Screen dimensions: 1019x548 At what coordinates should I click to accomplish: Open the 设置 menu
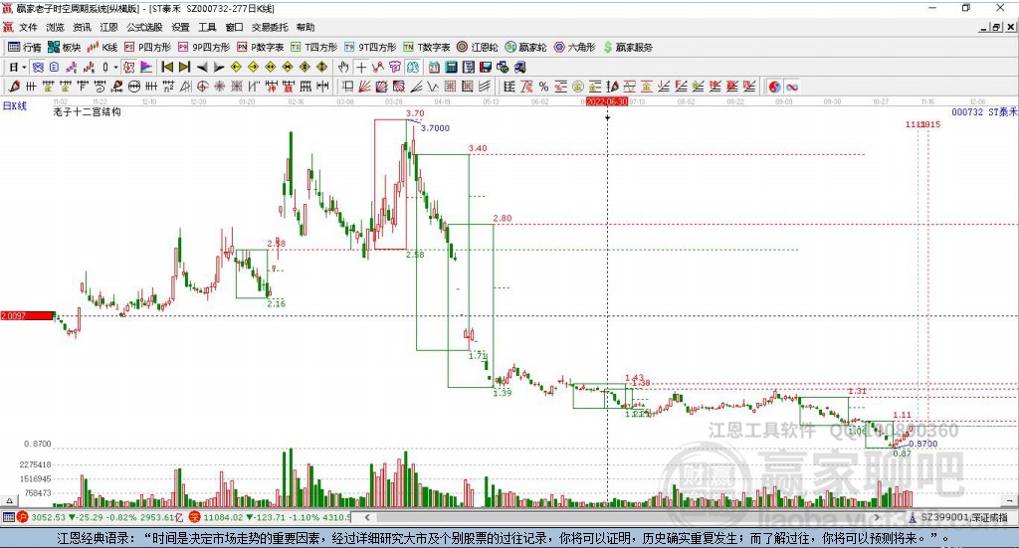pos(180,27)
